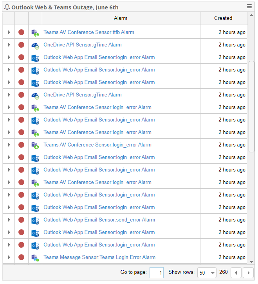Click the Outlook icon in the send_error Alarm row

click(35, 220)
